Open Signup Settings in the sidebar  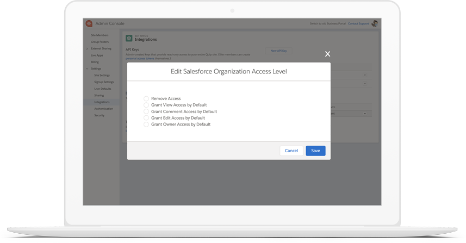coord(104,82)
